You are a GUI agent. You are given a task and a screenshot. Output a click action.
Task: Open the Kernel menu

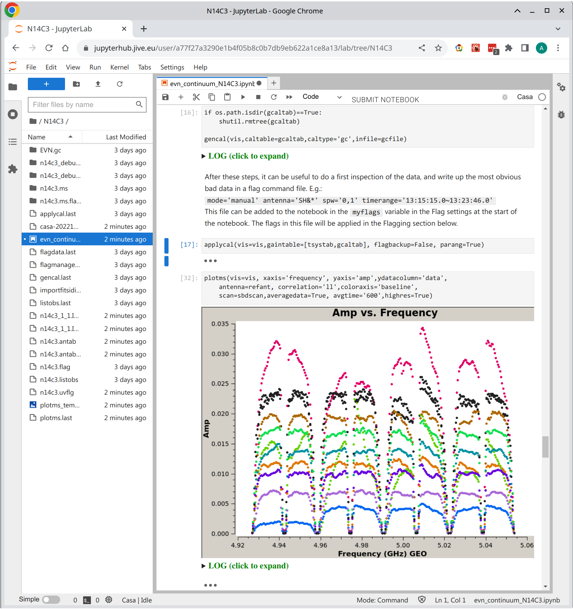pyautogui.click(x=119, y=67)
